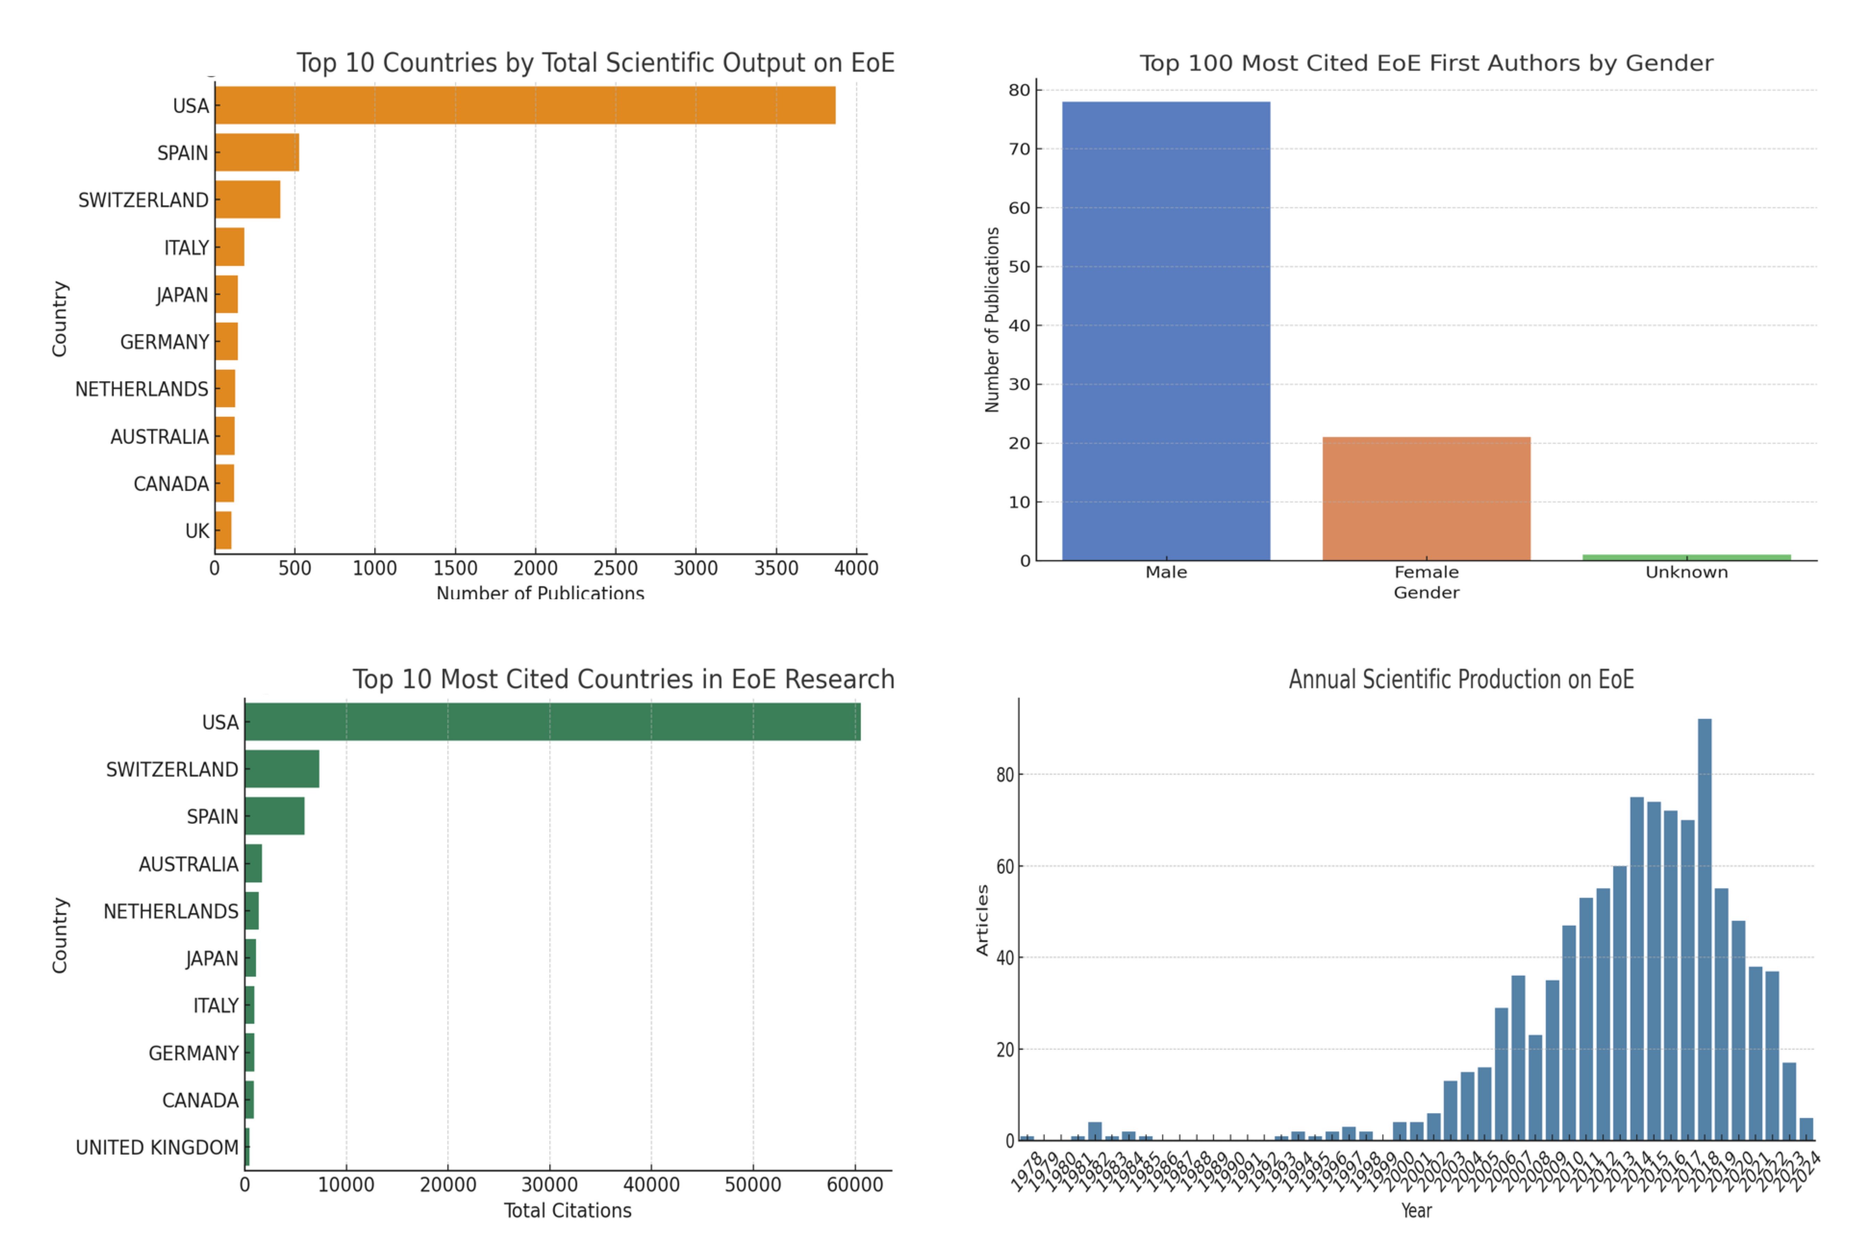This screenshot has width=1874, height=1249.
Task: Click the 'GERMANY' label in the citations chart
Action: [194, 1053]
